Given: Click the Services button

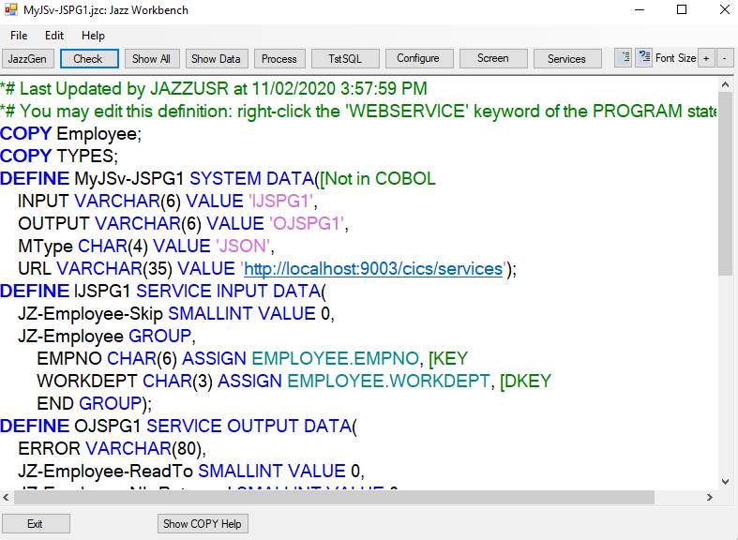Looking at the screenshot, I should pyautogui.click(x=566, y=59).
